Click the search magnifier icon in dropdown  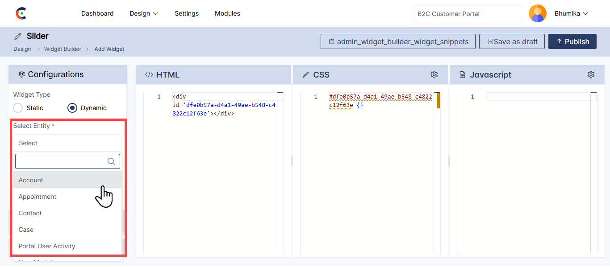[111, 161]
